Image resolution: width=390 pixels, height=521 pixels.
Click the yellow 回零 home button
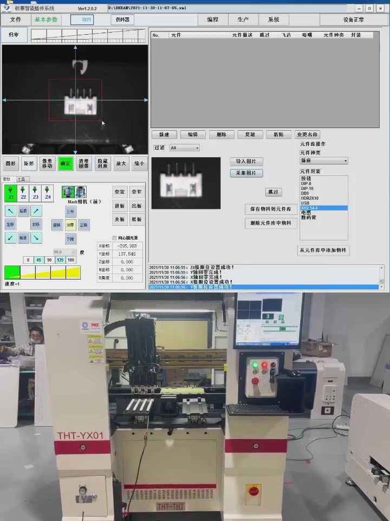70,225
